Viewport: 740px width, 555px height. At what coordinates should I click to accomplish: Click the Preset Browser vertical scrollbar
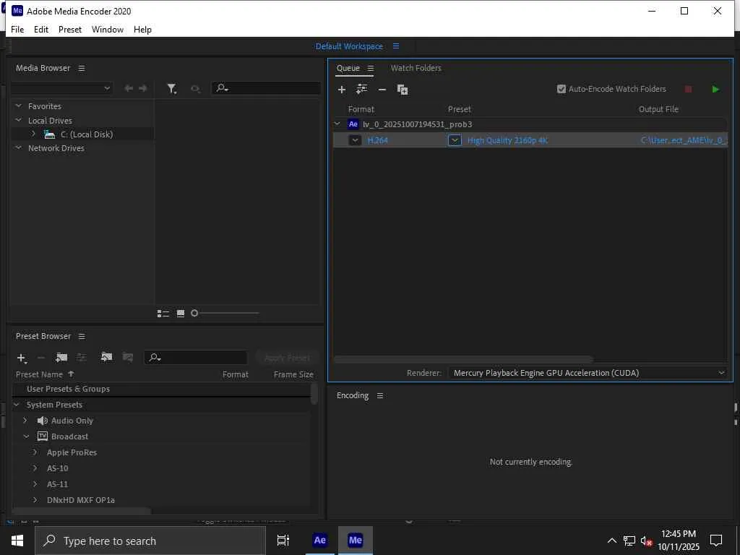[x=314, y=394]
